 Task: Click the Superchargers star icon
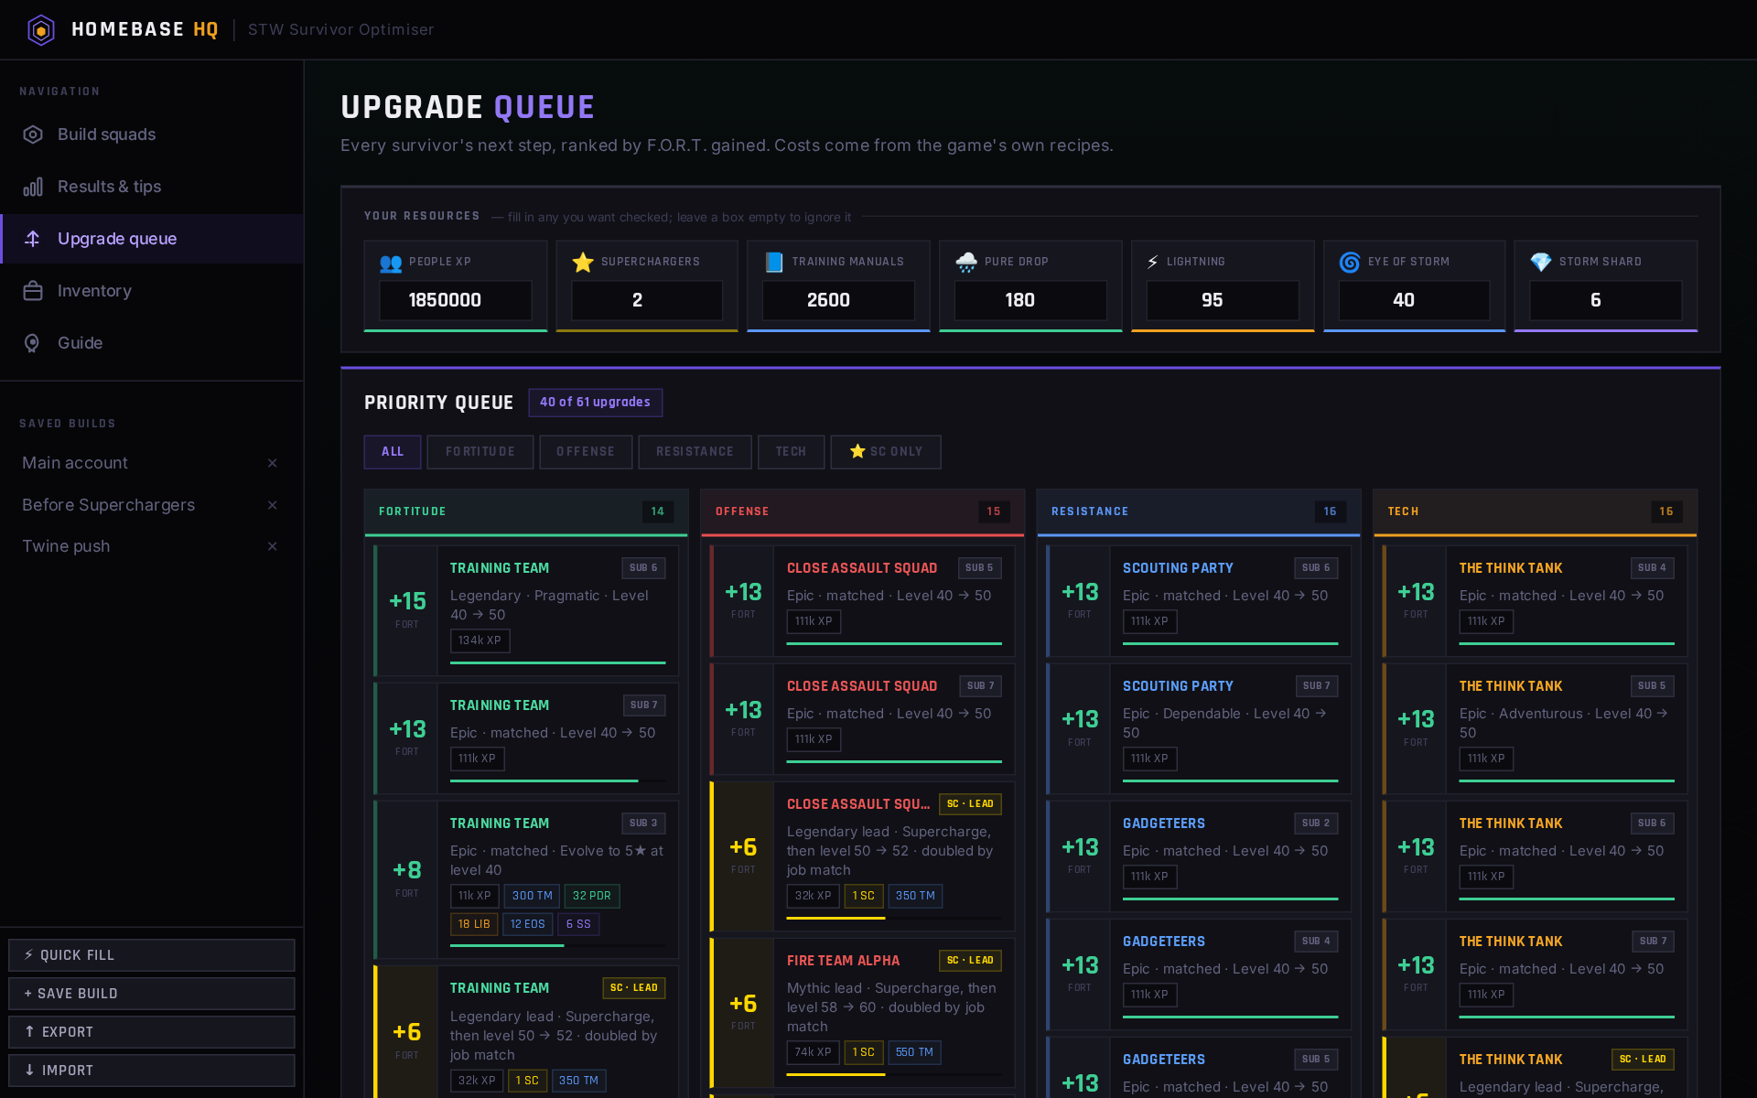(x=583, y=263)
